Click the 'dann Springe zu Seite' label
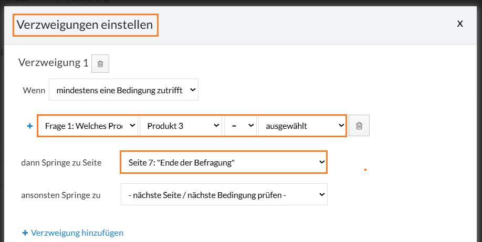 click(61, 162)
